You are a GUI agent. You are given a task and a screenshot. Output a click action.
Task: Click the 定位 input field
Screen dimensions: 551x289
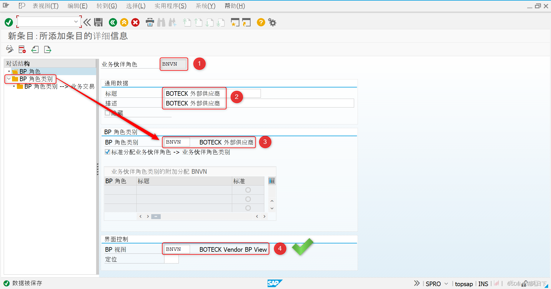(171, 259)
